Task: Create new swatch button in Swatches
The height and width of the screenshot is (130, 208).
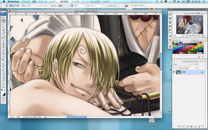Action: point(199,57)
